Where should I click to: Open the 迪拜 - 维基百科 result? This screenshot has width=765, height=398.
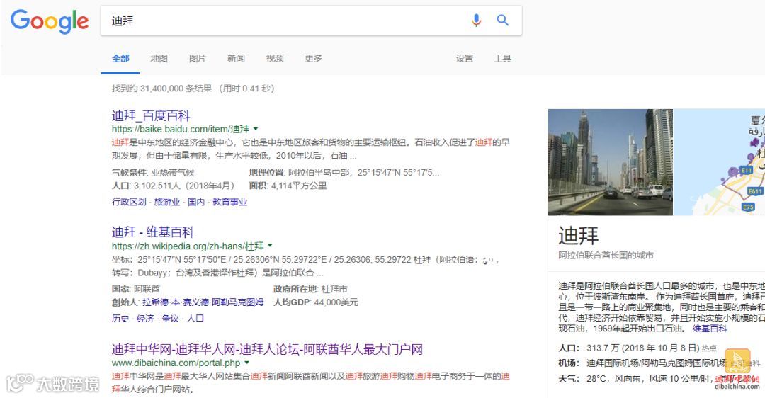tap(153, 232)
